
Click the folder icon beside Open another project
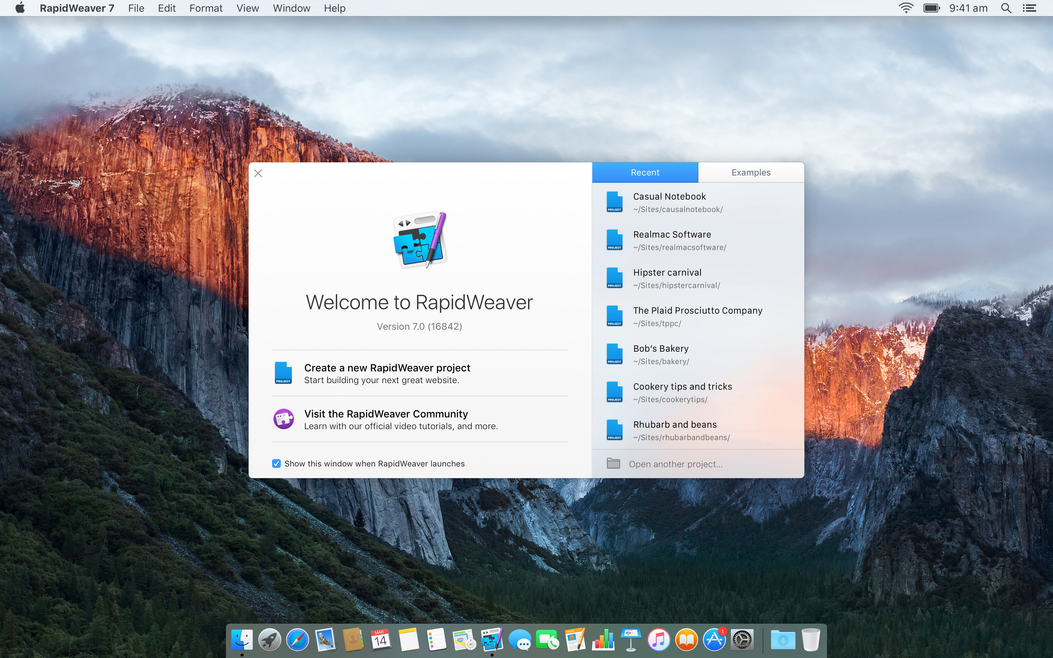click(613, 464)
